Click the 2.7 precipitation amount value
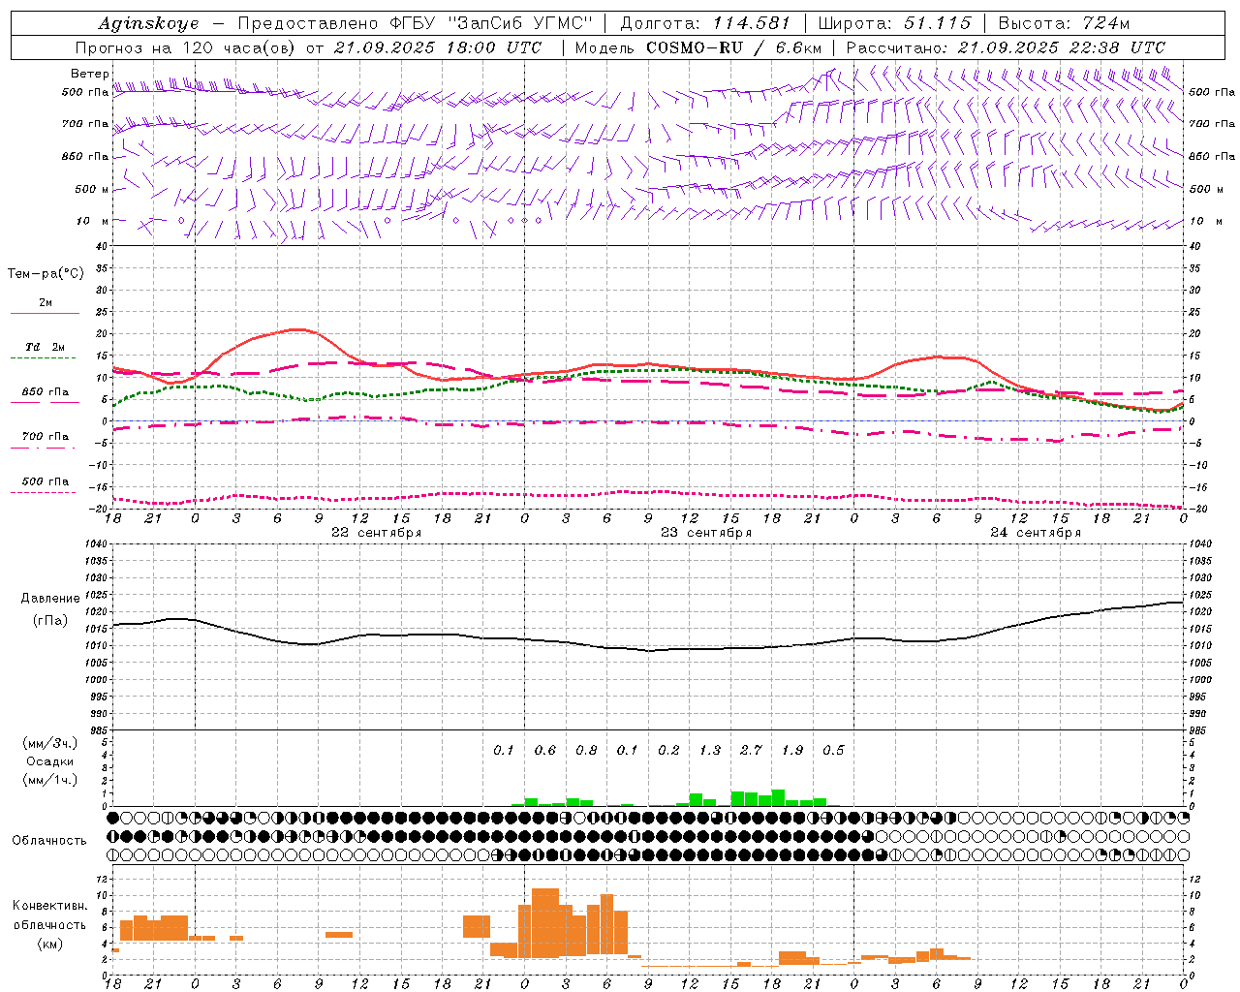1240x992 pixels. 751,750
